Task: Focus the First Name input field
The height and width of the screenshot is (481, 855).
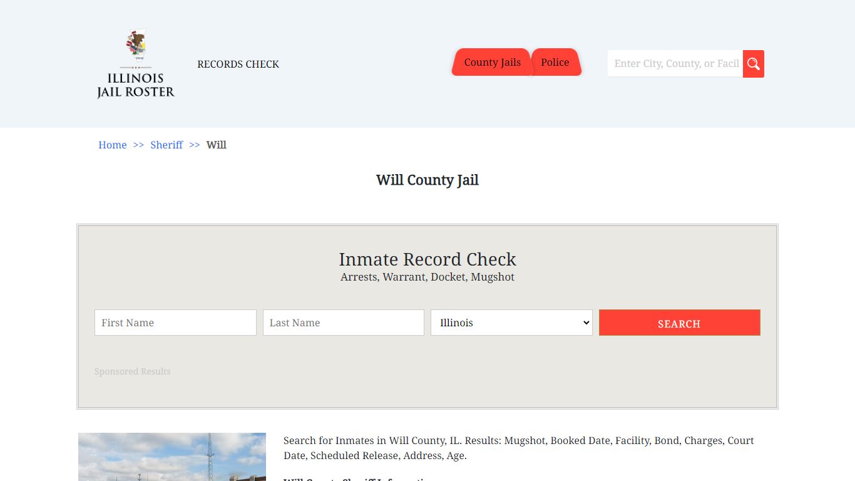Action: 175,323
